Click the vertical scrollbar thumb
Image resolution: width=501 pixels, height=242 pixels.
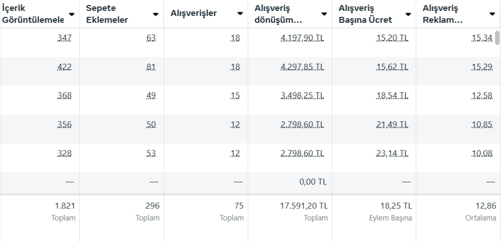(497, 38)
